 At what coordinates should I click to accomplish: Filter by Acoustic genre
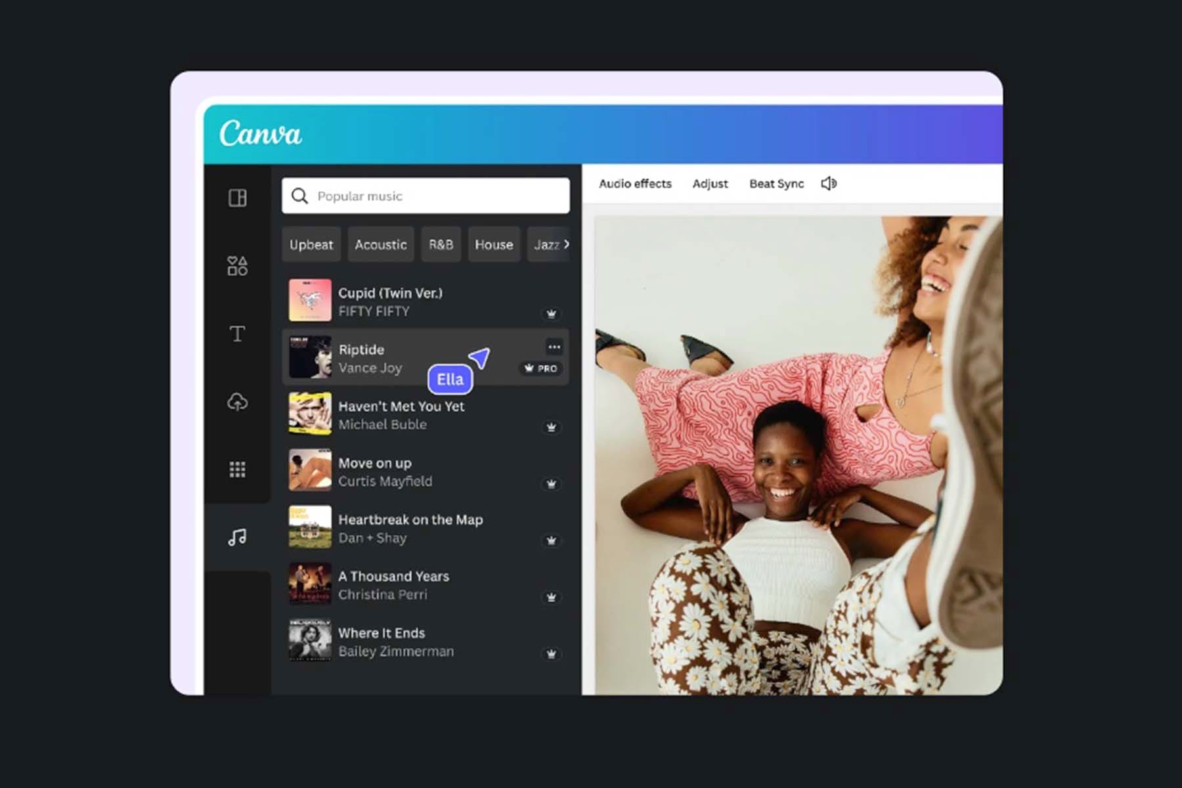[x=381, y=244]
